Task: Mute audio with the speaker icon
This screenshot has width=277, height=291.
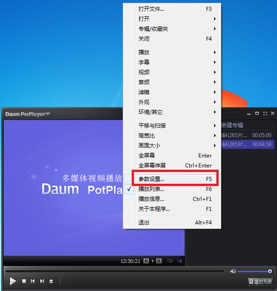Action: pos(233,272)
